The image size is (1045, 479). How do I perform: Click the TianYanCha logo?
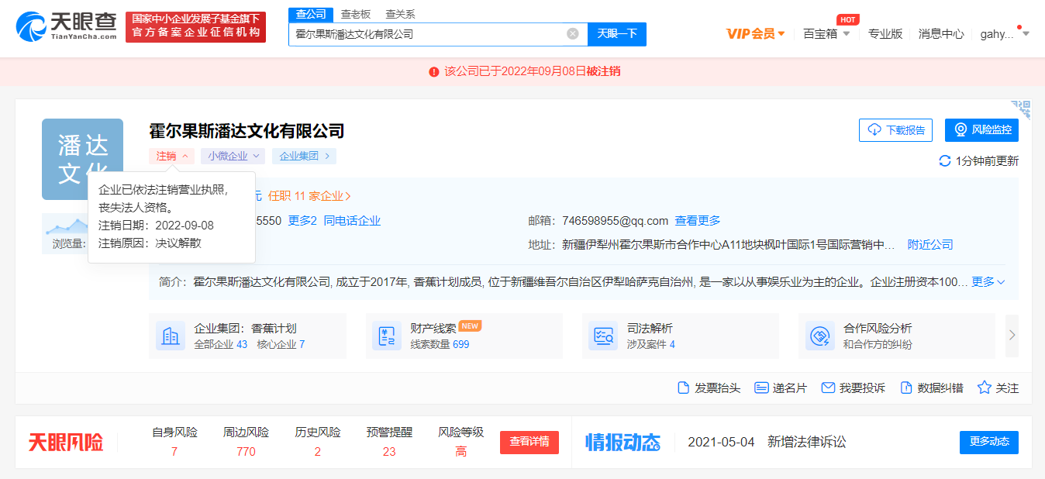67,27
